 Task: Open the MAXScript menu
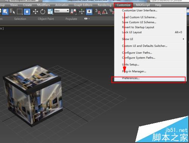coord(143,5)
